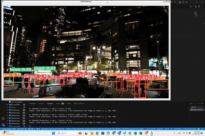Open the Windows Start menu
Screen dimensions: 205x136
(53, 133)
